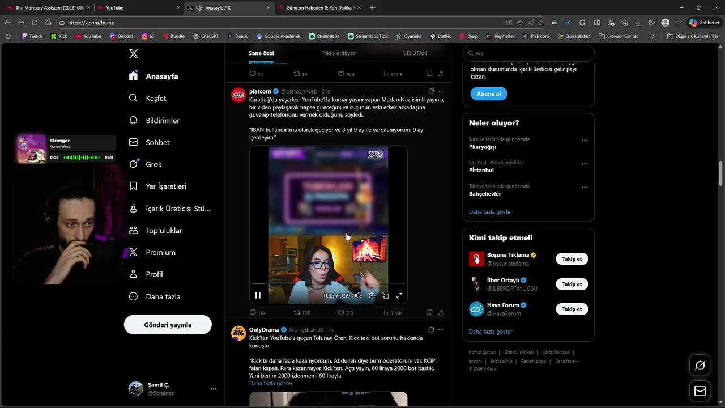Expand Daha fazla sidebar menu
The image size is (725, 408).
point(155,296)
